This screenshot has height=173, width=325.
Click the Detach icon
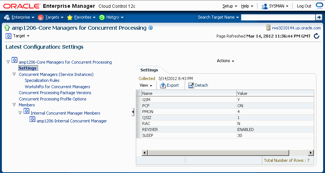click(x=191, y=85)
